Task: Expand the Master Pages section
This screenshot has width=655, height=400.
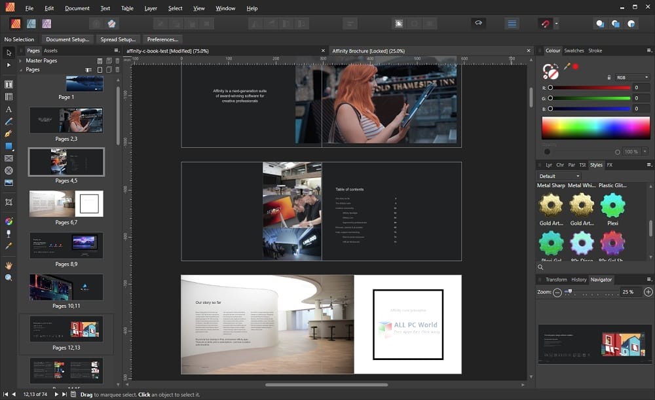Action: point(20,60)
